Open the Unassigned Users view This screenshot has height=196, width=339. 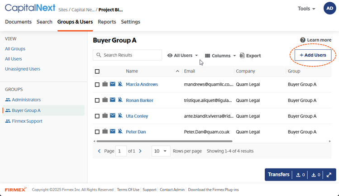23,69
